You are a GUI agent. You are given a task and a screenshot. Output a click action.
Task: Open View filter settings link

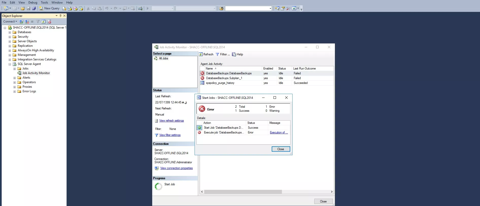click(x=170, y=135)
